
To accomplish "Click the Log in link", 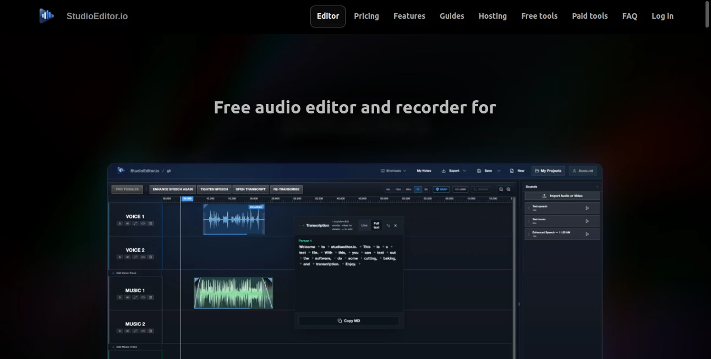I will (663, 16).
